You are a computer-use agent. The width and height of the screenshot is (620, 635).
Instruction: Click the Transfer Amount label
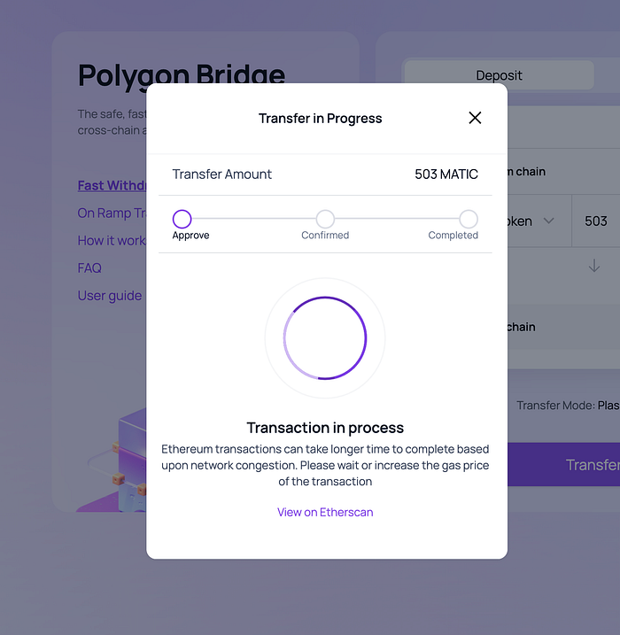coord(222,174)
